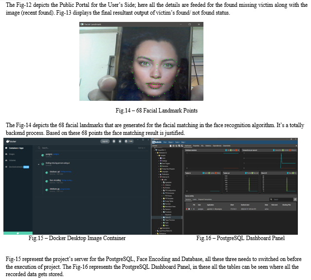Open Sort by dropdown in Docker
This screenshot has width=311, height=280.
[142, 148]
